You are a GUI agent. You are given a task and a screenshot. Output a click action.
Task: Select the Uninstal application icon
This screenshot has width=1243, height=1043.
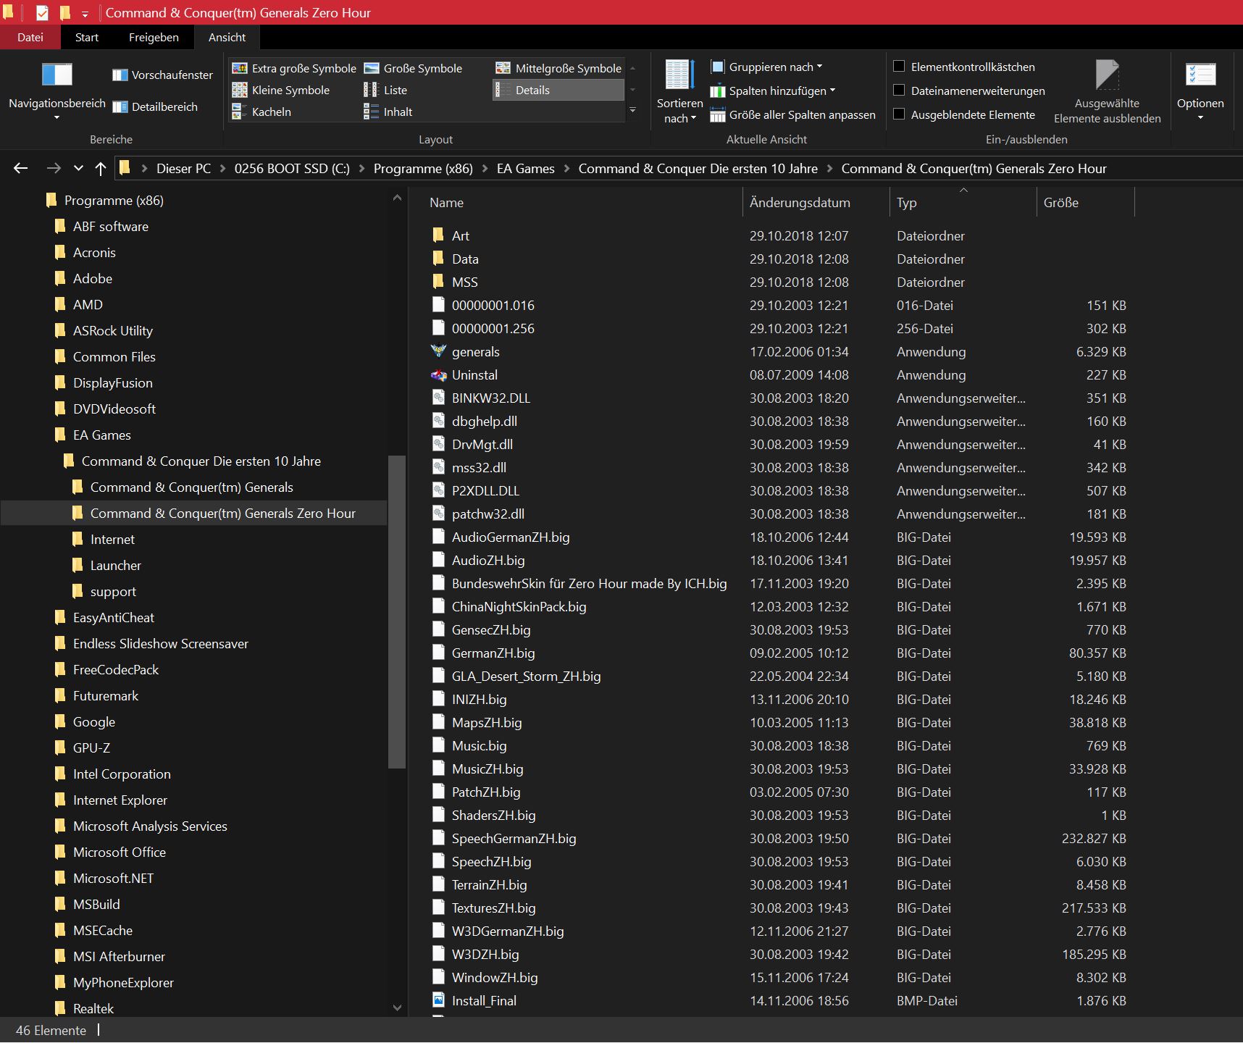pyautogui.click(x=438, y=374)
